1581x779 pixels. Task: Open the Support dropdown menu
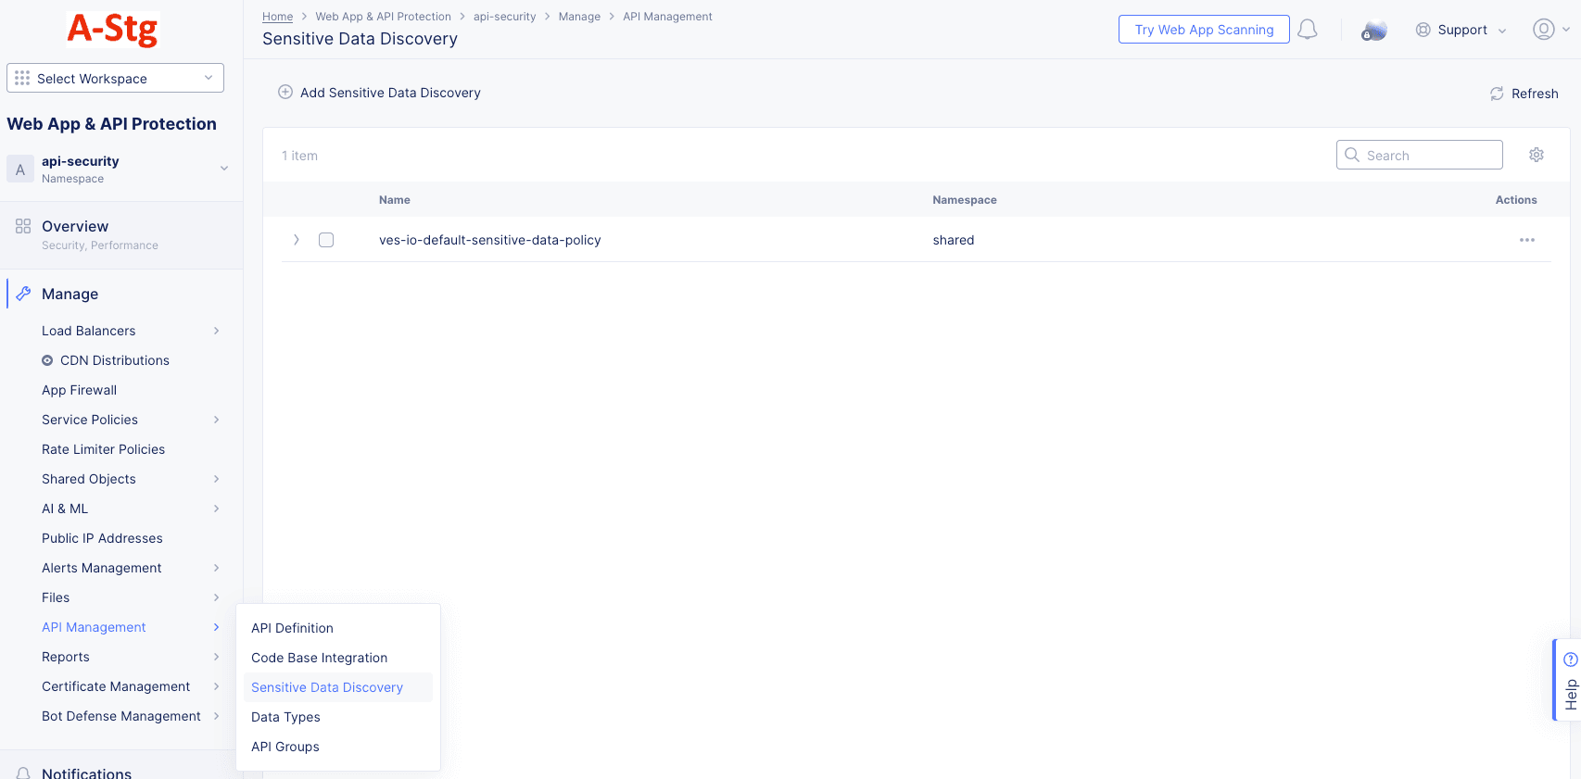coord(1461,30)
